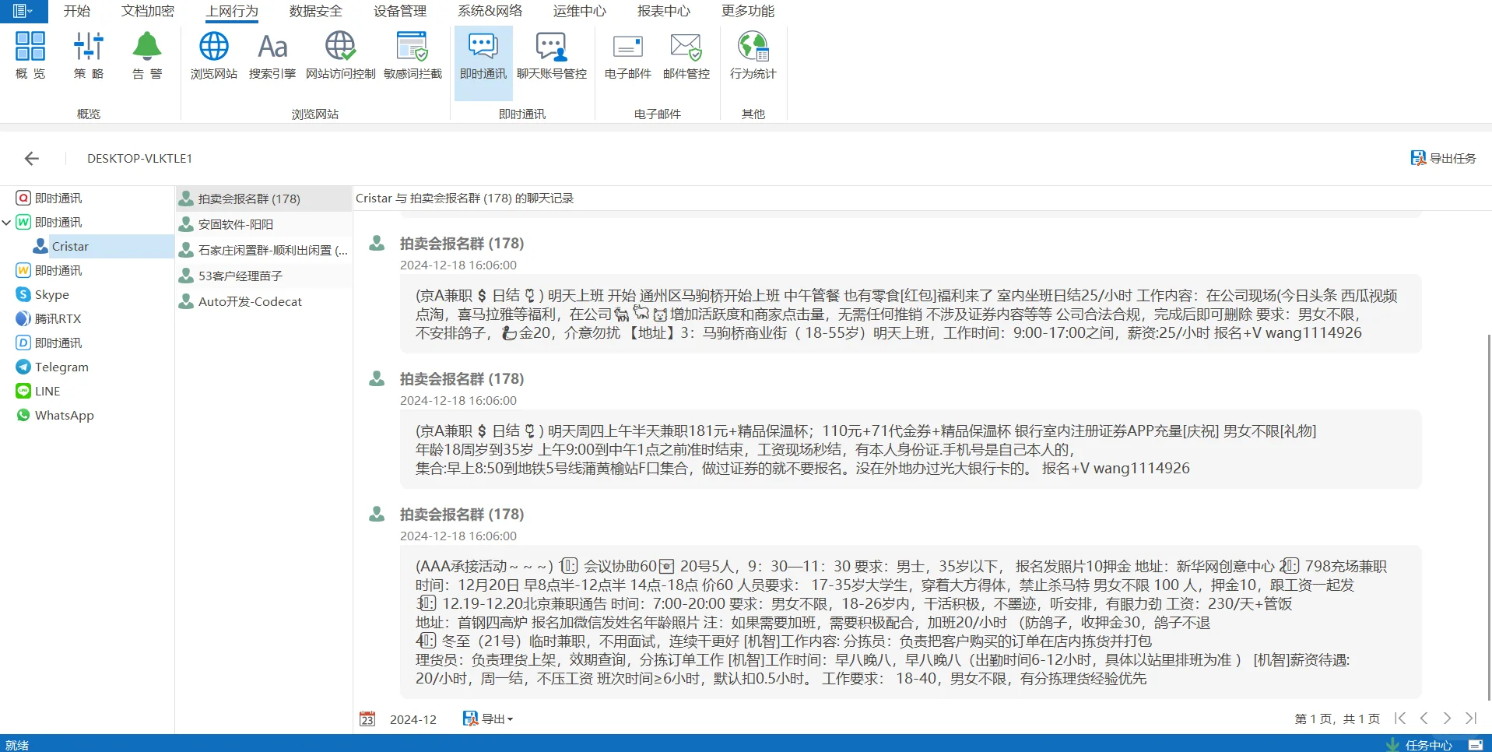Go to the next page of results
This screenshot has height=752, width=1492.
[x=1447, y=719]
